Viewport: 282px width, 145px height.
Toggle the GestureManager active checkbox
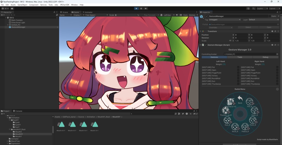coord(207,16)
